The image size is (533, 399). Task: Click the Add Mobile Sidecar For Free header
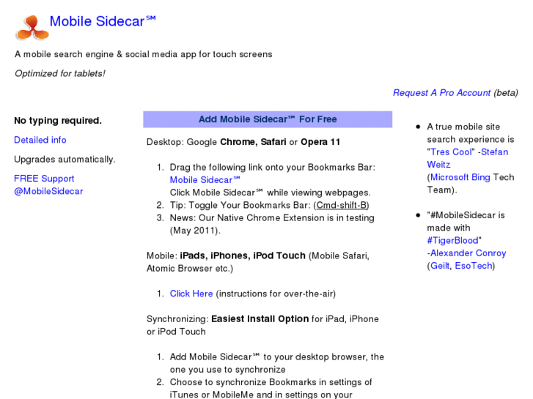click(268, 119)
